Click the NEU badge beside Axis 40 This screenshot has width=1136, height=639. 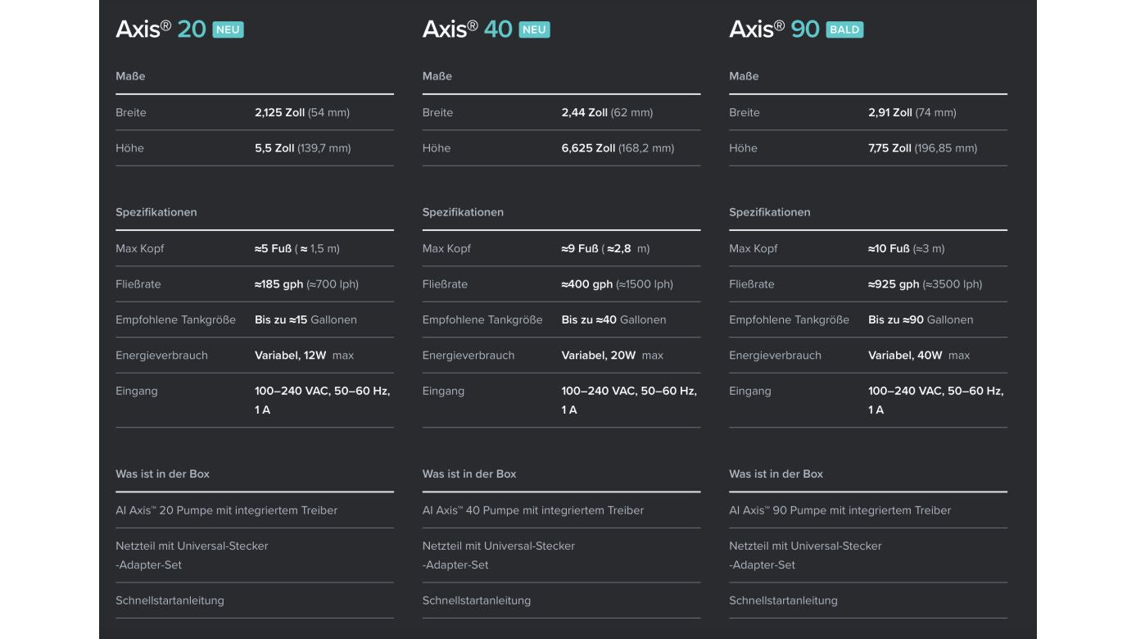[534, 30]
